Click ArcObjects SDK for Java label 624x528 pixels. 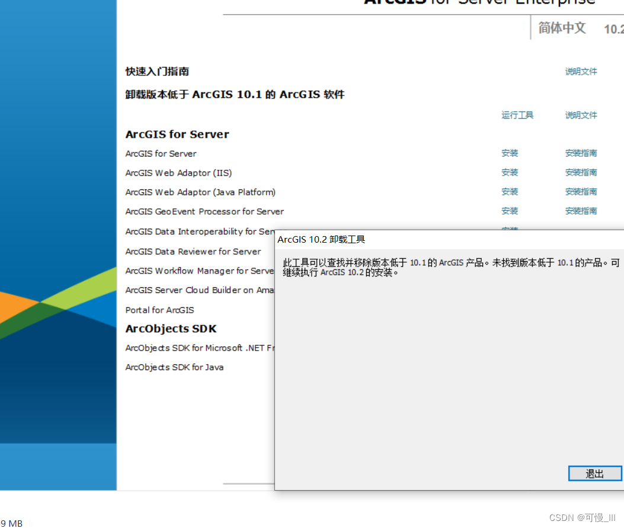[174, 367]
